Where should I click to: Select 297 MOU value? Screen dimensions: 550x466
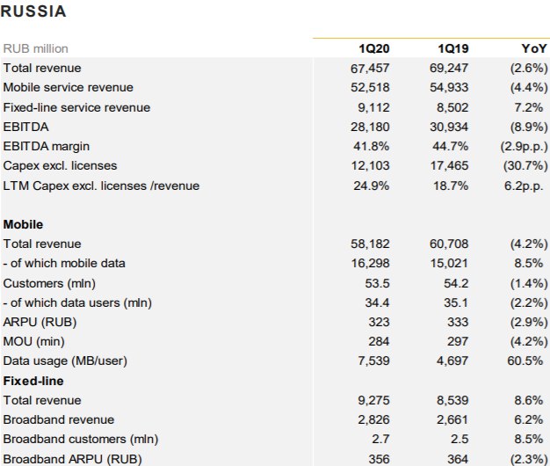(x=458, y=341)
